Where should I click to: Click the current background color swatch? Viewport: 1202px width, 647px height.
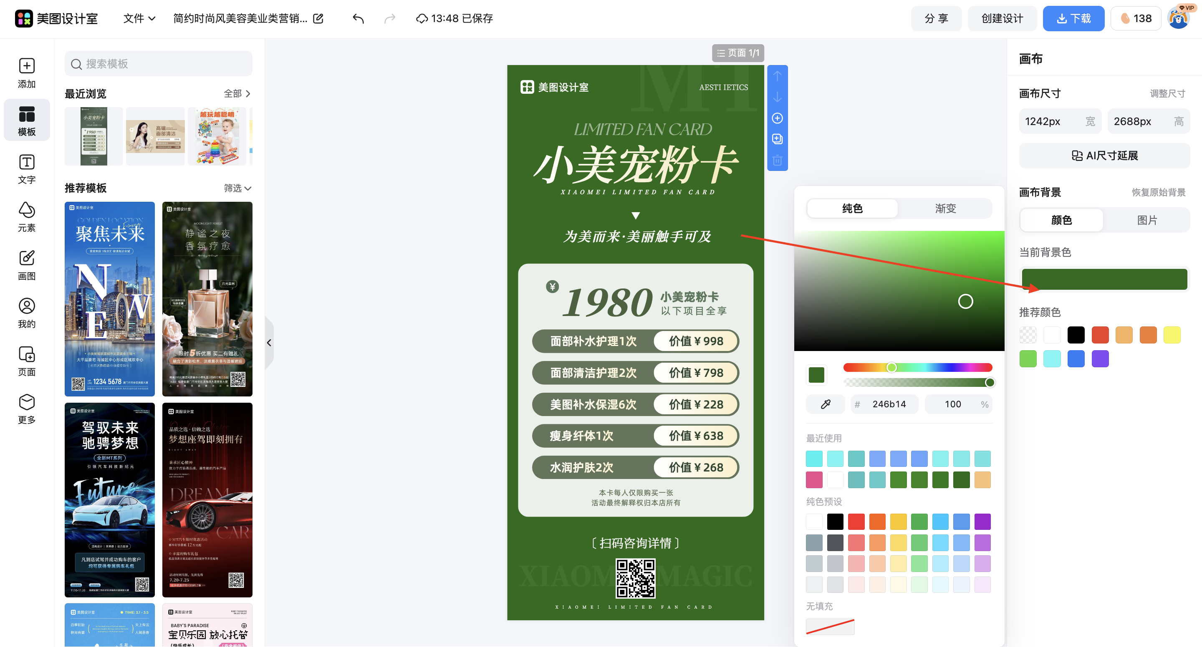tap(1104, 279)
